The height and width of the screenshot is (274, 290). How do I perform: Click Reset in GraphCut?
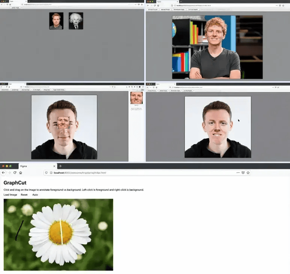24,195
